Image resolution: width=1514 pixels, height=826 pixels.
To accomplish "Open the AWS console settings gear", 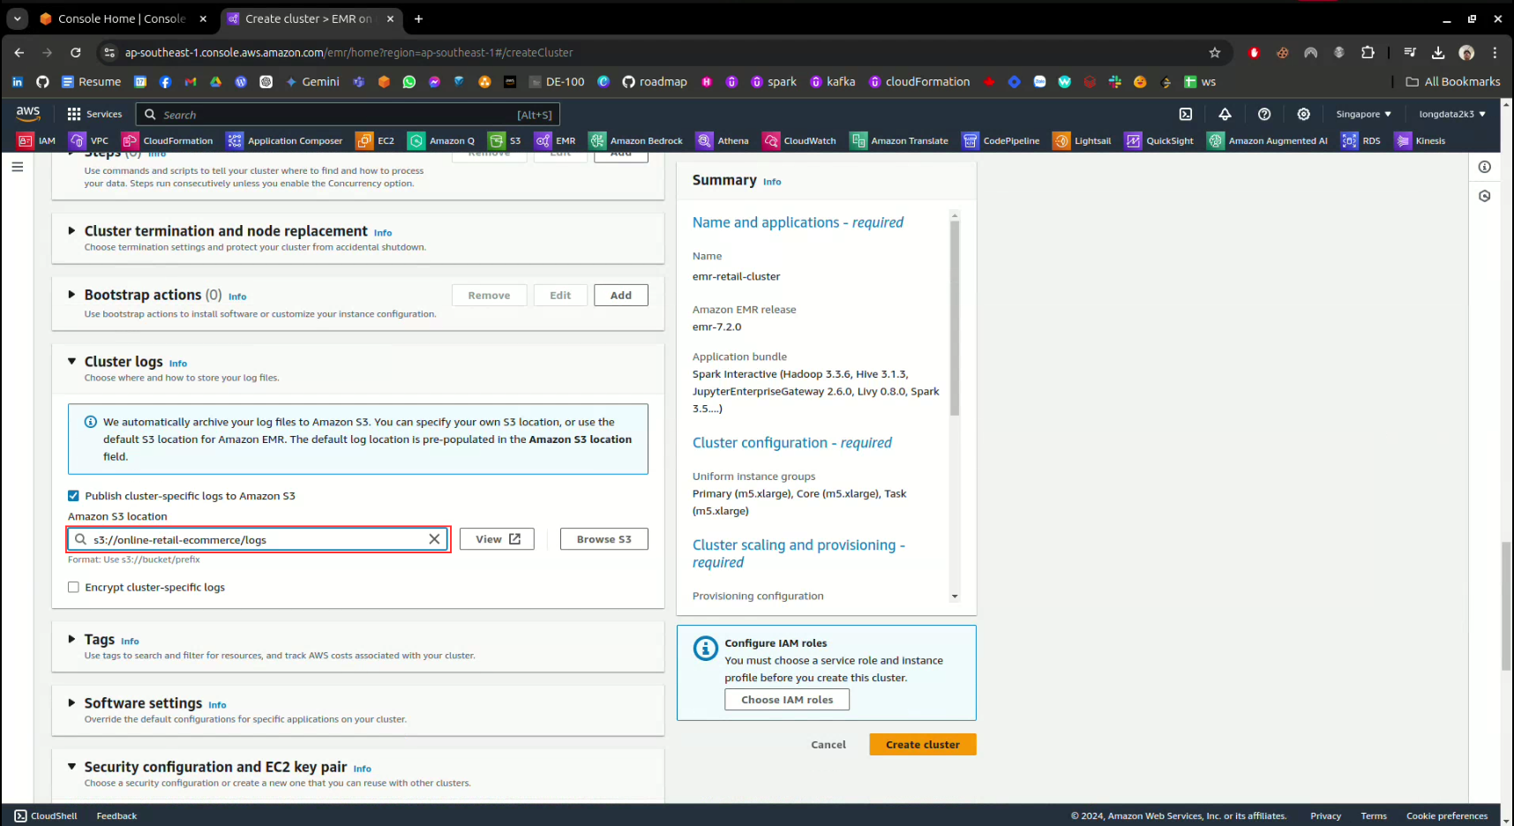I will pyautogui.click(x=1303, y=114).
